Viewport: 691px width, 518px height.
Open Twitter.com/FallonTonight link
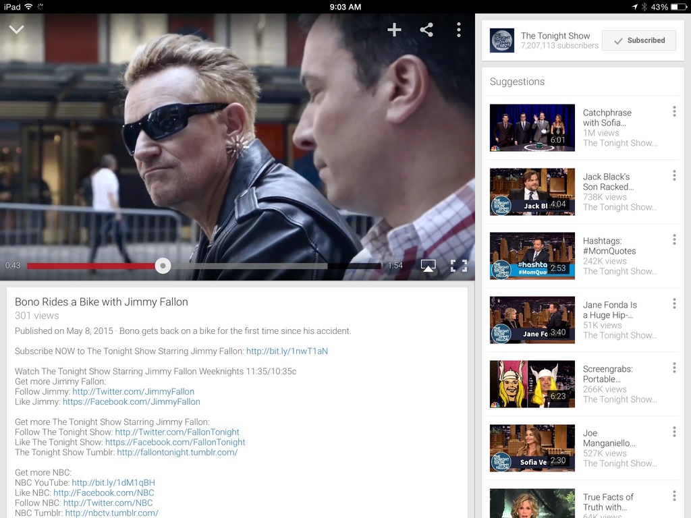point(177,432)
